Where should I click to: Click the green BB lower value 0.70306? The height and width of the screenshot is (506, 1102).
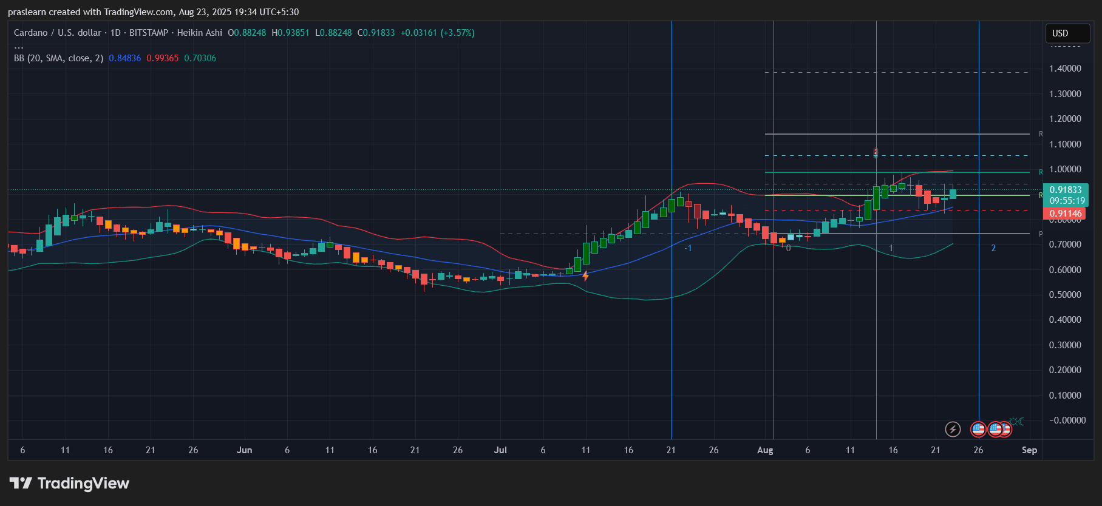click(200, 58)
